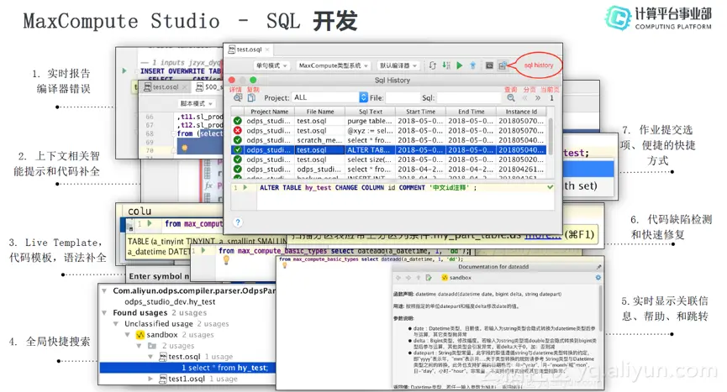Image resolution: width=727 pixels, height=392 pixels.
Task: Click the synchronize arrows icon in editor toolbar
Action: [433, 65]
